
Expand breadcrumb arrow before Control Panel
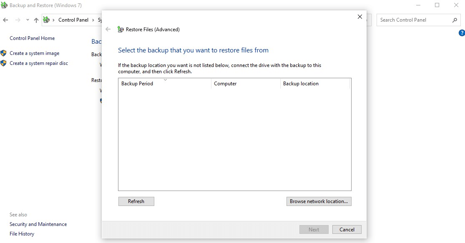pos(54,20)
